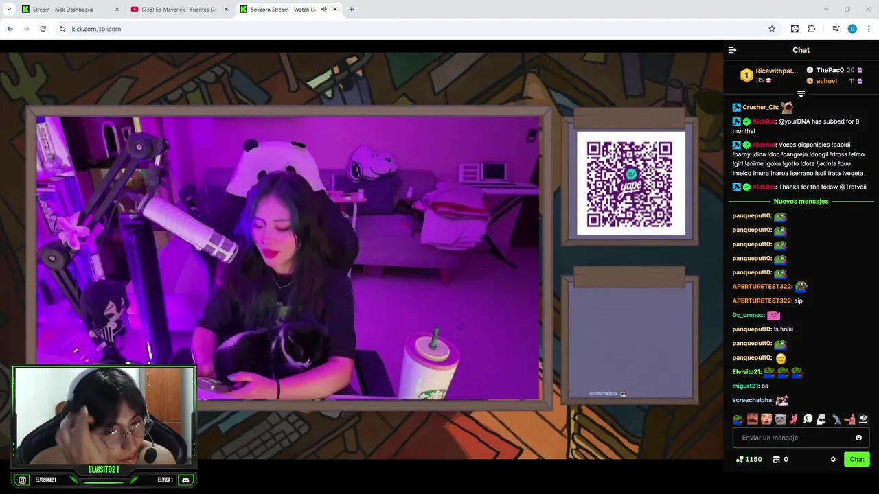Send message with green Chat button
This screenshot has width=879, height=494.
[857, 459]
